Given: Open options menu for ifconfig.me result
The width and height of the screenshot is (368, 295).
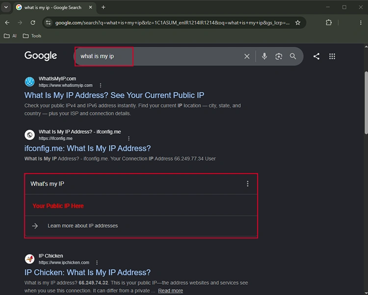Looking at the screenshot, I should pyautogui.click(x=129, y=138).
